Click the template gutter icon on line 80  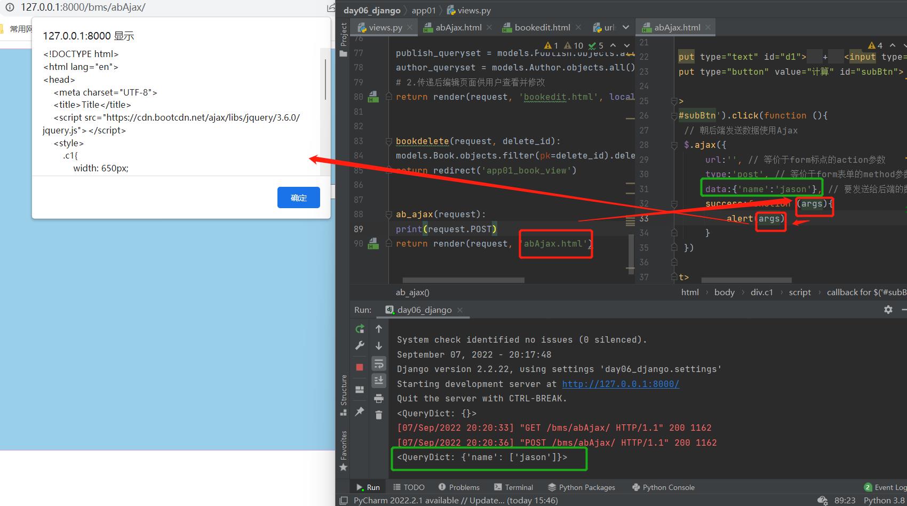pos(373,97)
